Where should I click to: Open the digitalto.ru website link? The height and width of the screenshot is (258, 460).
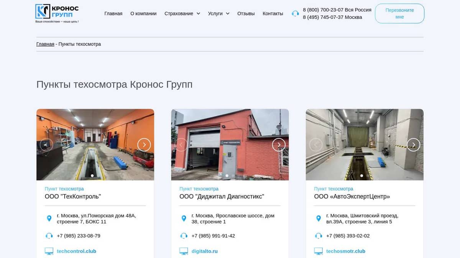[204, 251]
